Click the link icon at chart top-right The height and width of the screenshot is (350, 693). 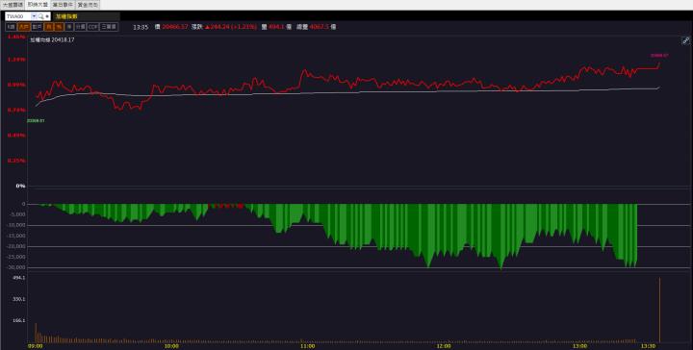point(685,40)
